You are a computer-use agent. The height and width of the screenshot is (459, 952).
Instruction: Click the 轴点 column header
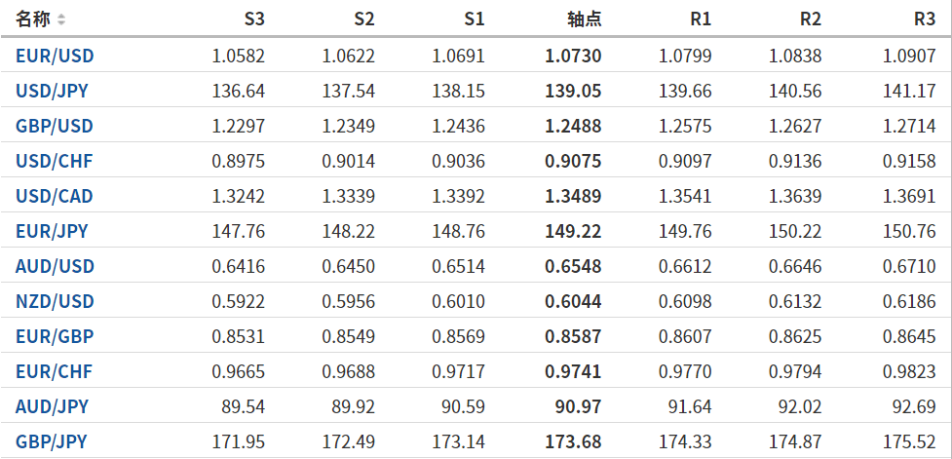click(x=584, y=19)
